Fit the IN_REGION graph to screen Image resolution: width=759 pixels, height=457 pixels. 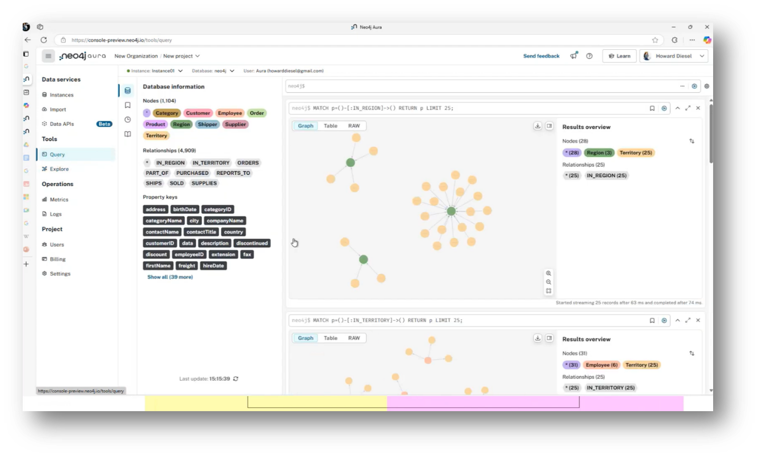pos(548,291)
